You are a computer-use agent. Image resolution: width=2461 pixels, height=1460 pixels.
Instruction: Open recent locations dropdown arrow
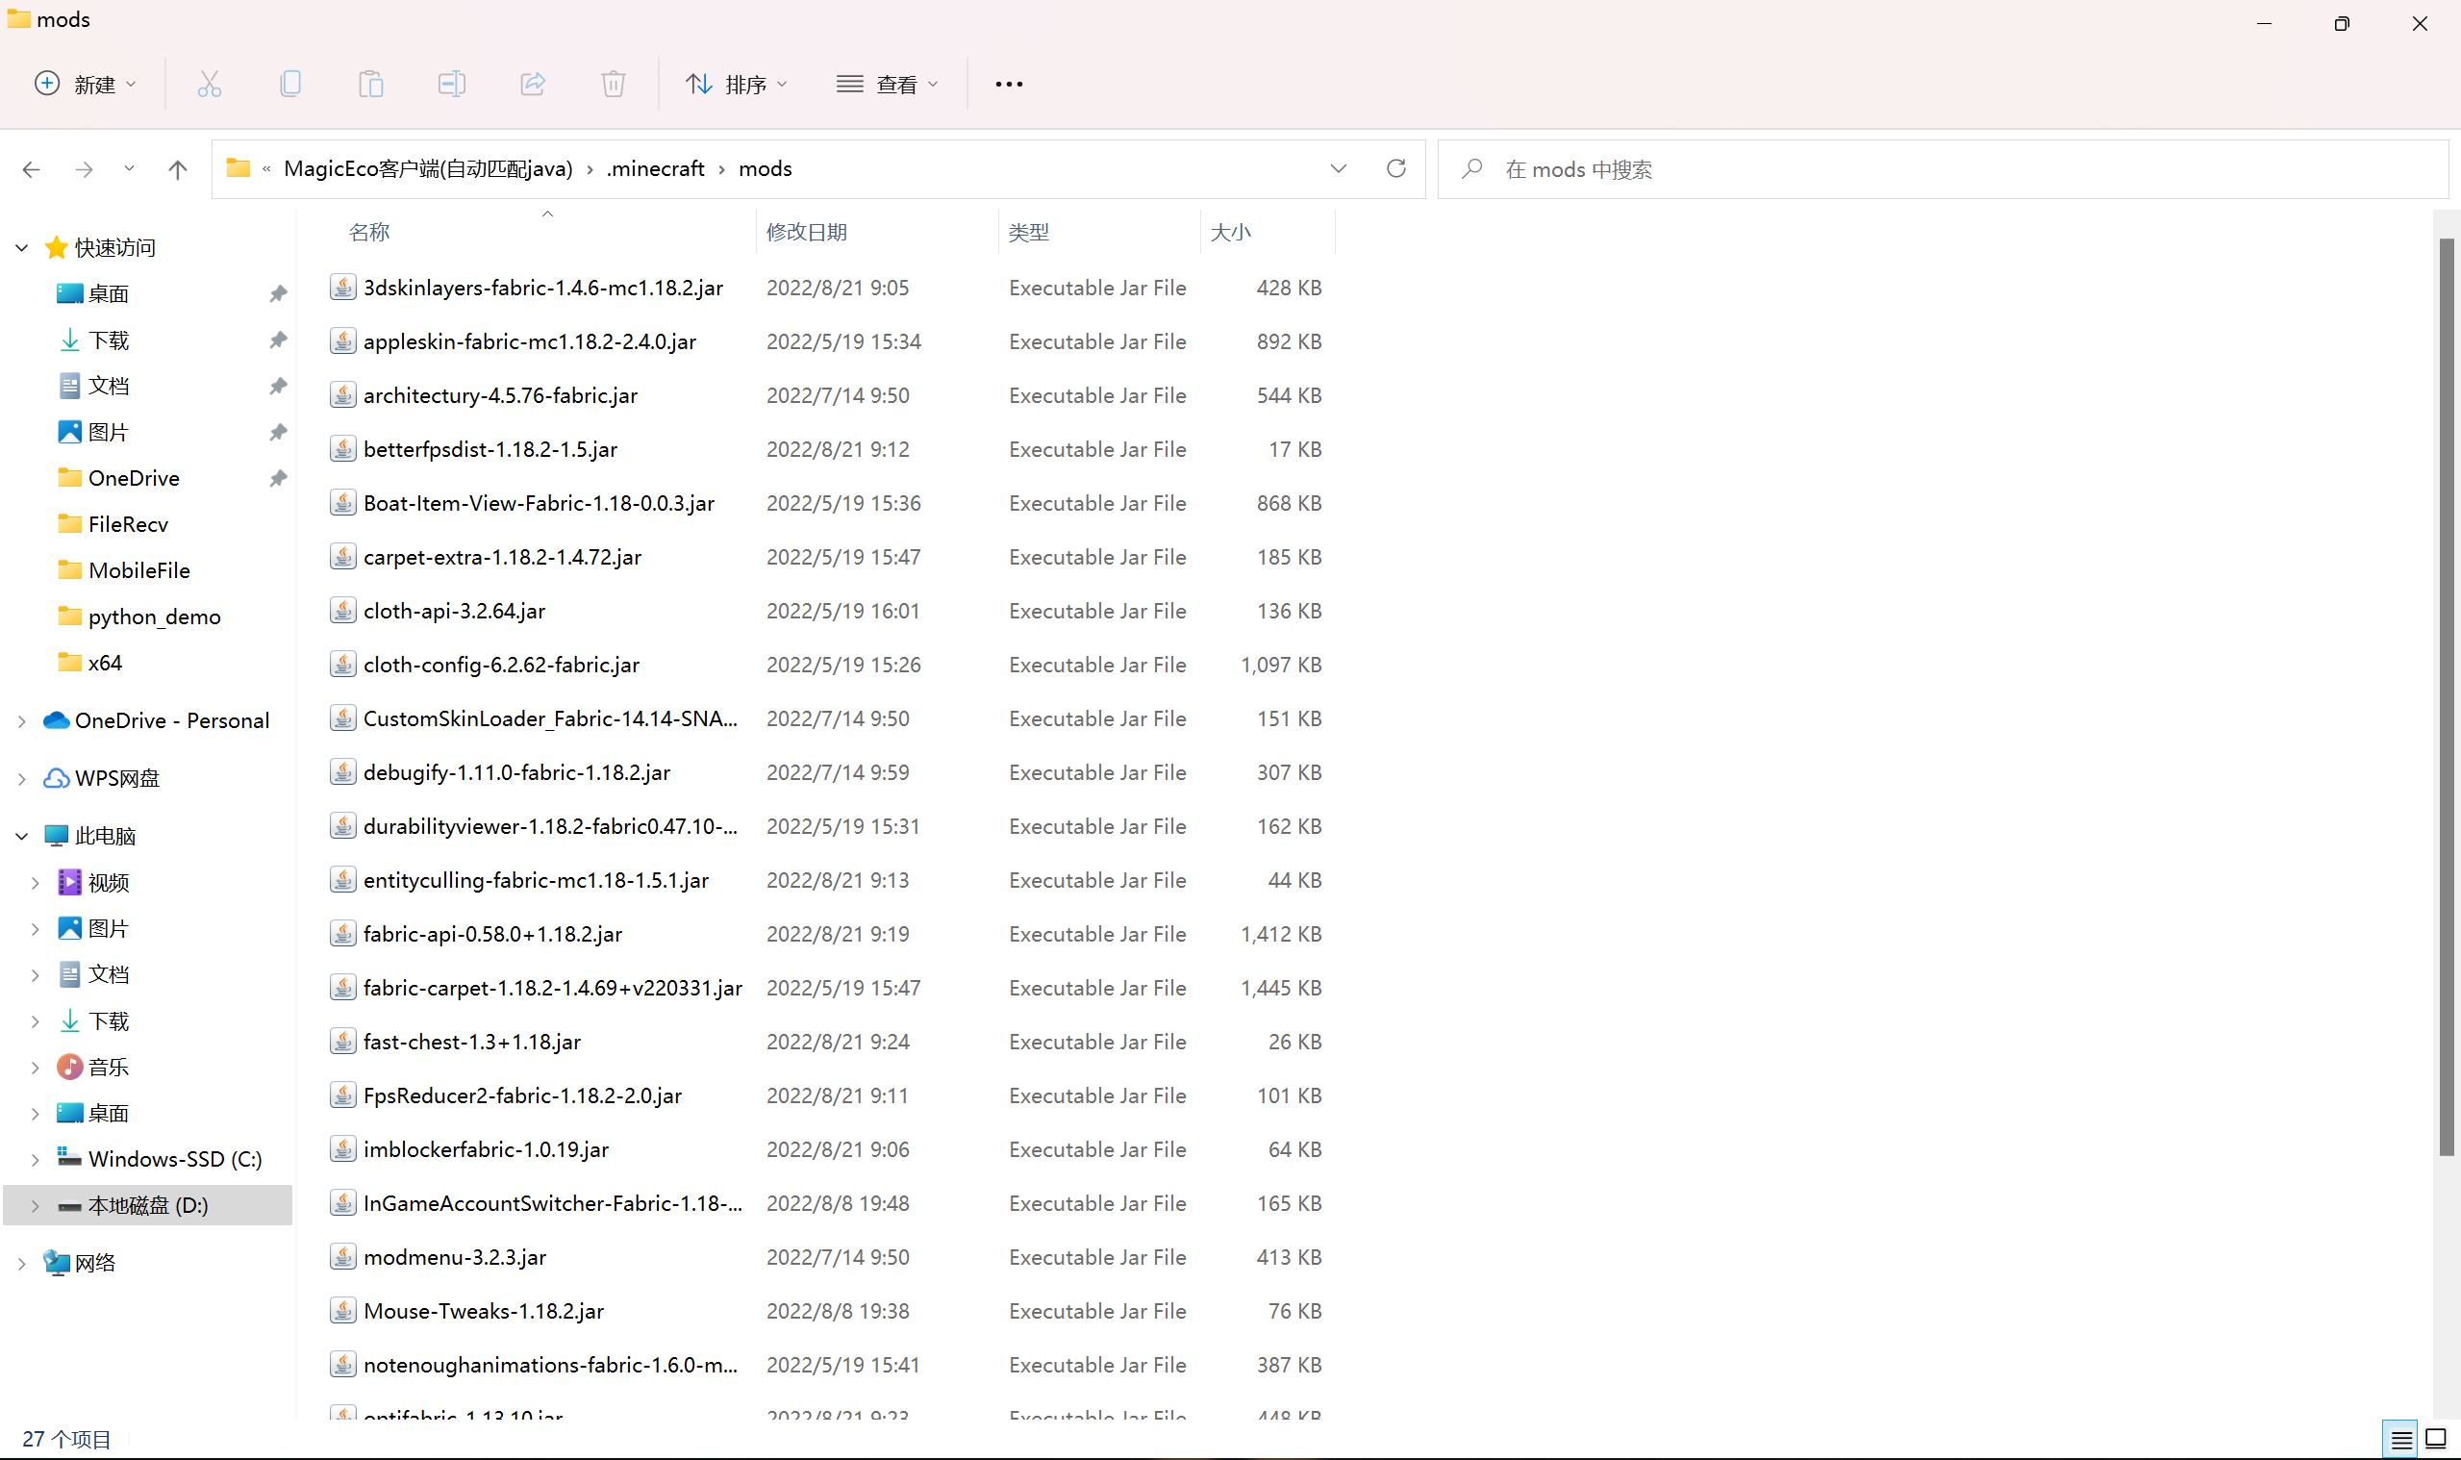[x=129, y=169]
